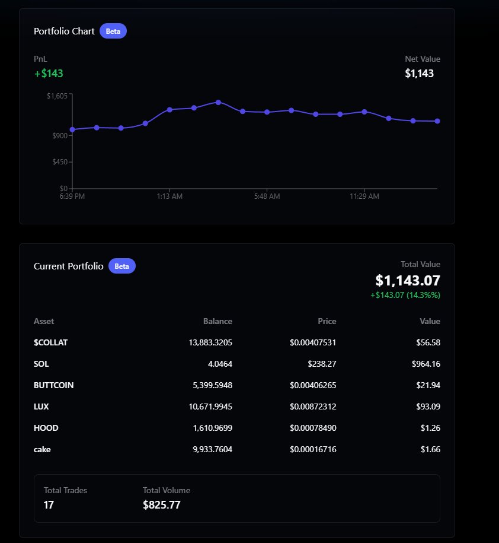The height and width of the screenshot is (543, 499).
Task: Click the green PnL value +$143
Action: (x=47, y=73)
